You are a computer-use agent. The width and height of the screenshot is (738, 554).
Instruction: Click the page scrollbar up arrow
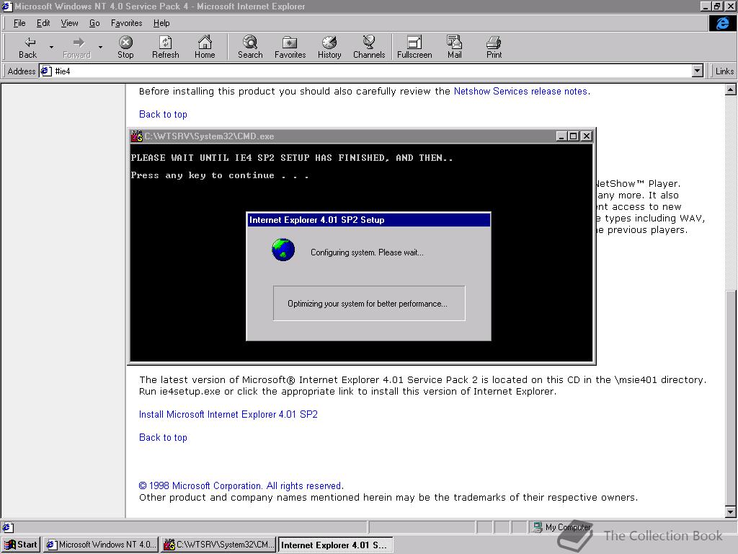(x=731, y=89)
